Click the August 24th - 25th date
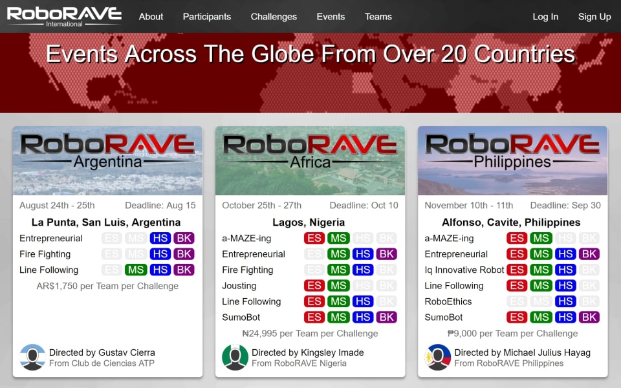 point(57,205)
